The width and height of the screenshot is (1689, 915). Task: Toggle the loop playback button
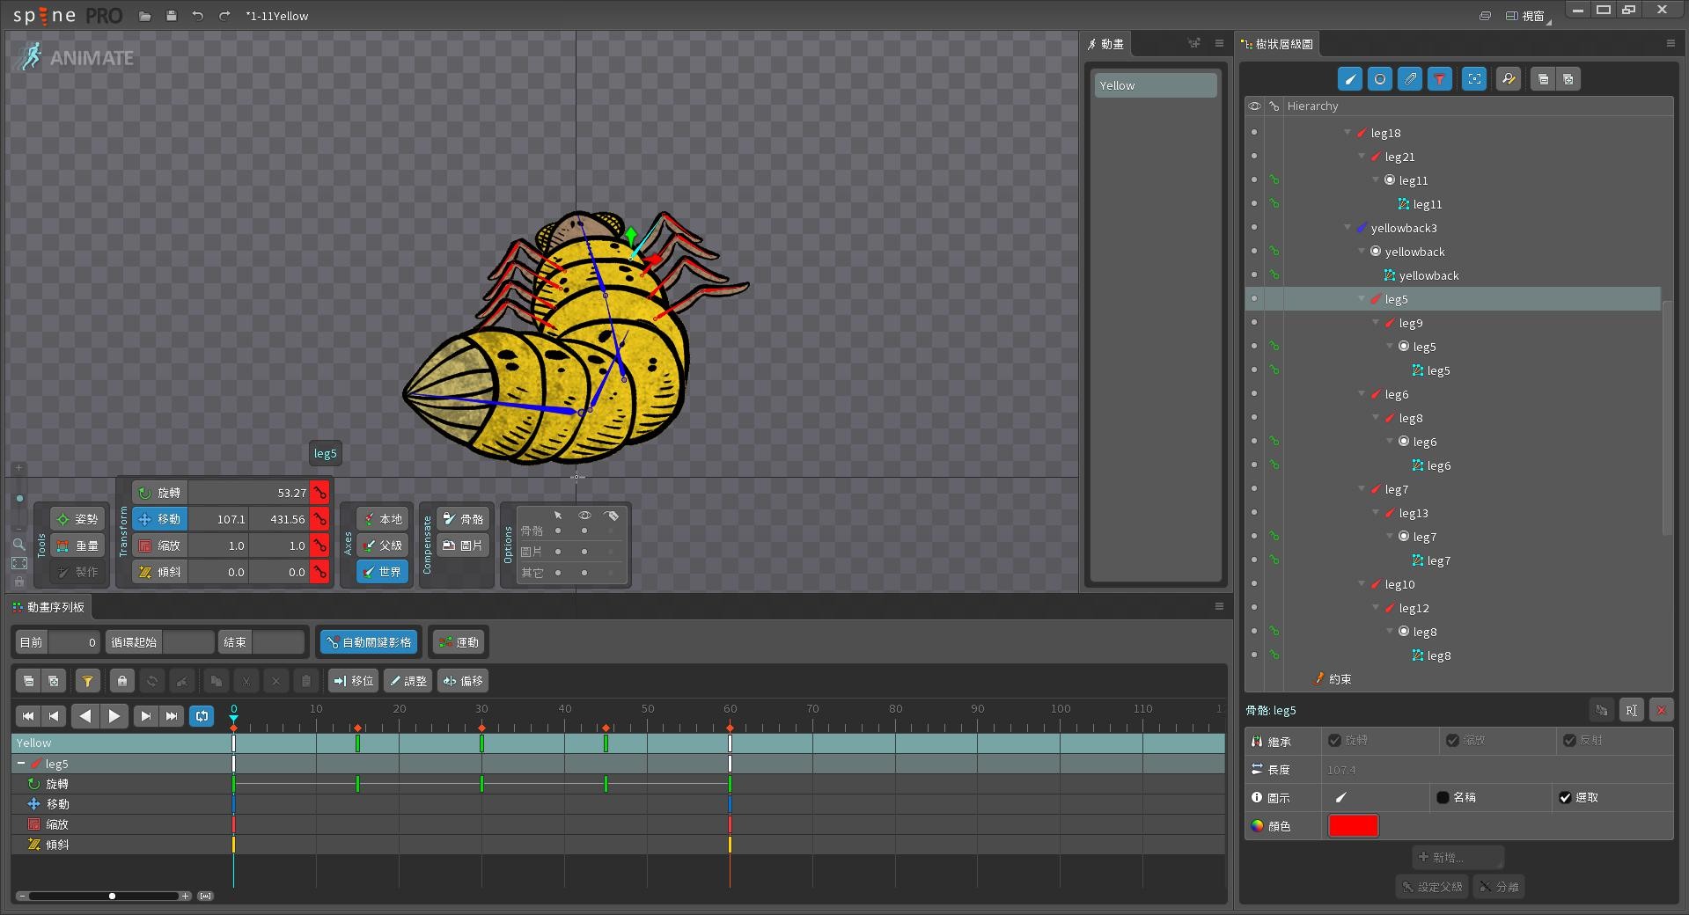(x=202, y=716)
